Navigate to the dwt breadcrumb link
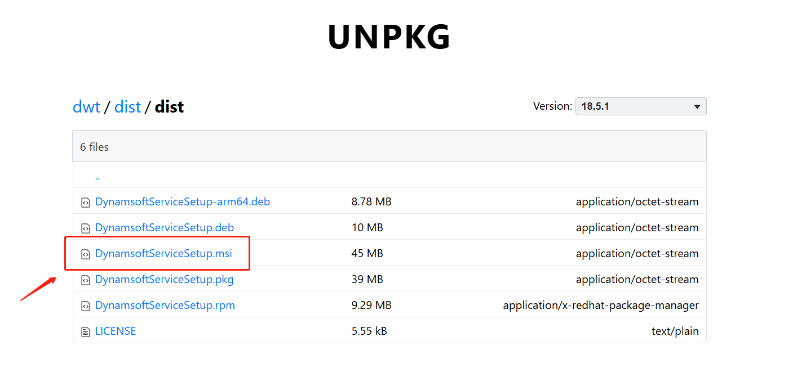 [x=86, y=106]
